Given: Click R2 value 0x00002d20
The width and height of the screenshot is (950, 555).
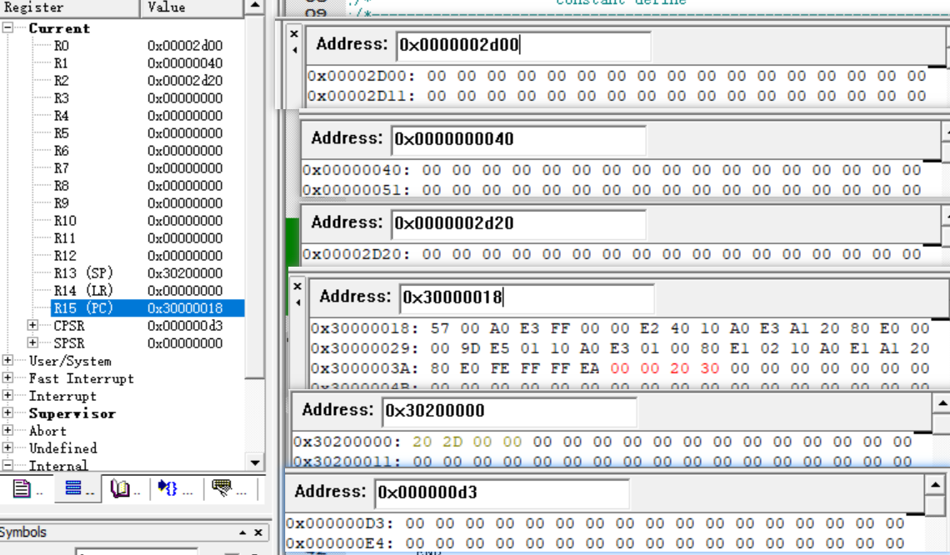Looking at the screenshot, I should pos(185,81).
